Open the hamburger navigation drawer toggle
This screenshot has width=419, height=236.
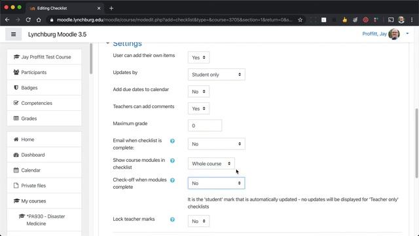tap(13, 34)
